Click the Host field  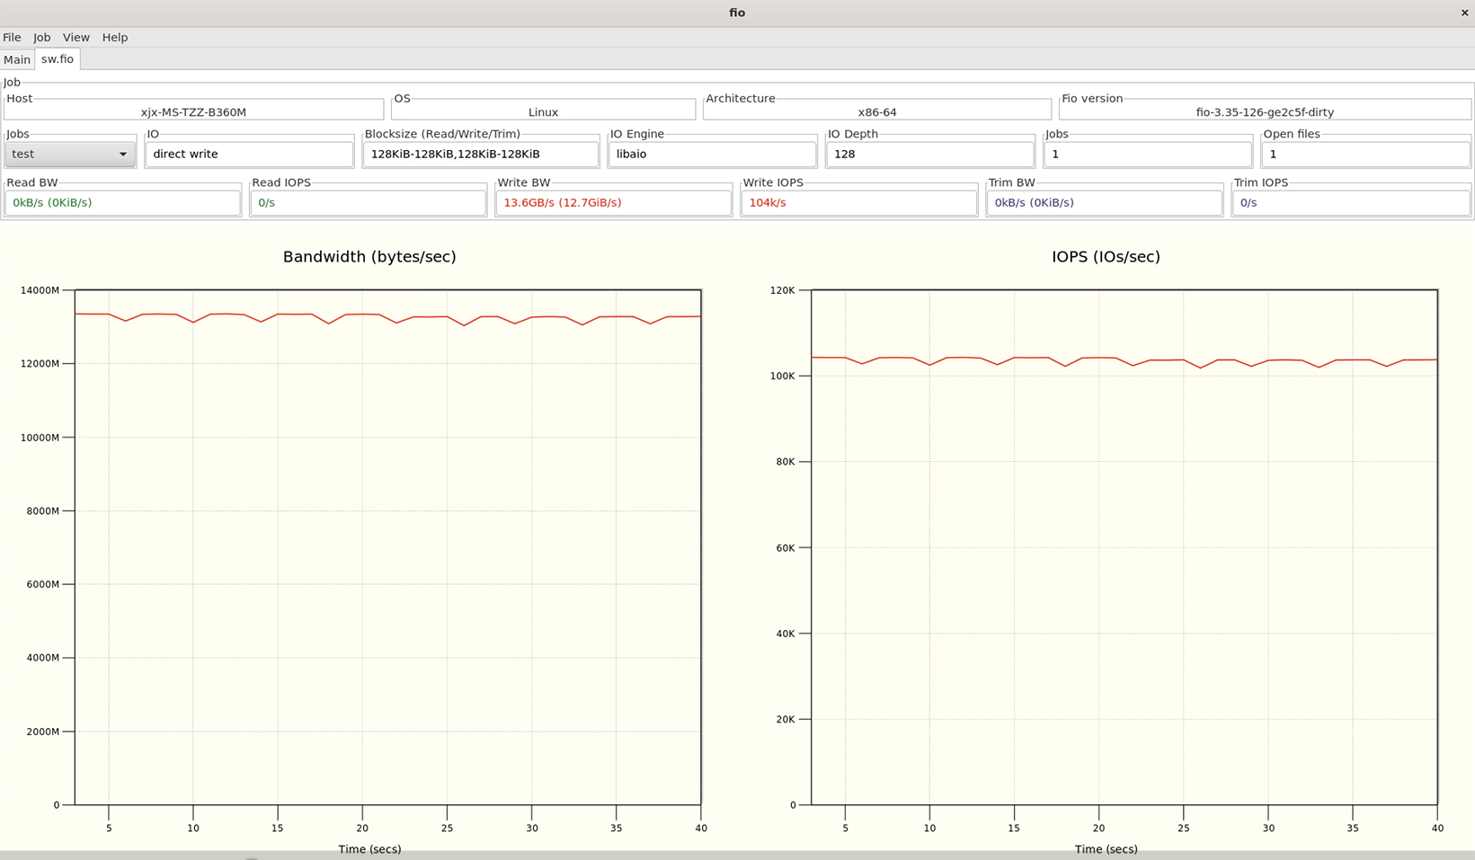coord(193,112)
